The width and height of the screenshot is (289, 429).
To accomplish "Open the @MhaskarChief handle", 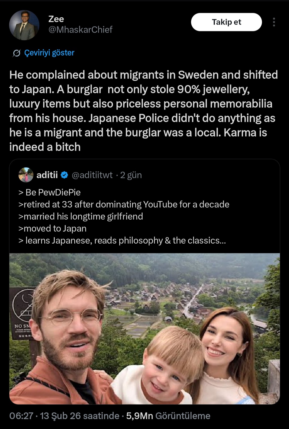I will [80, 30].
